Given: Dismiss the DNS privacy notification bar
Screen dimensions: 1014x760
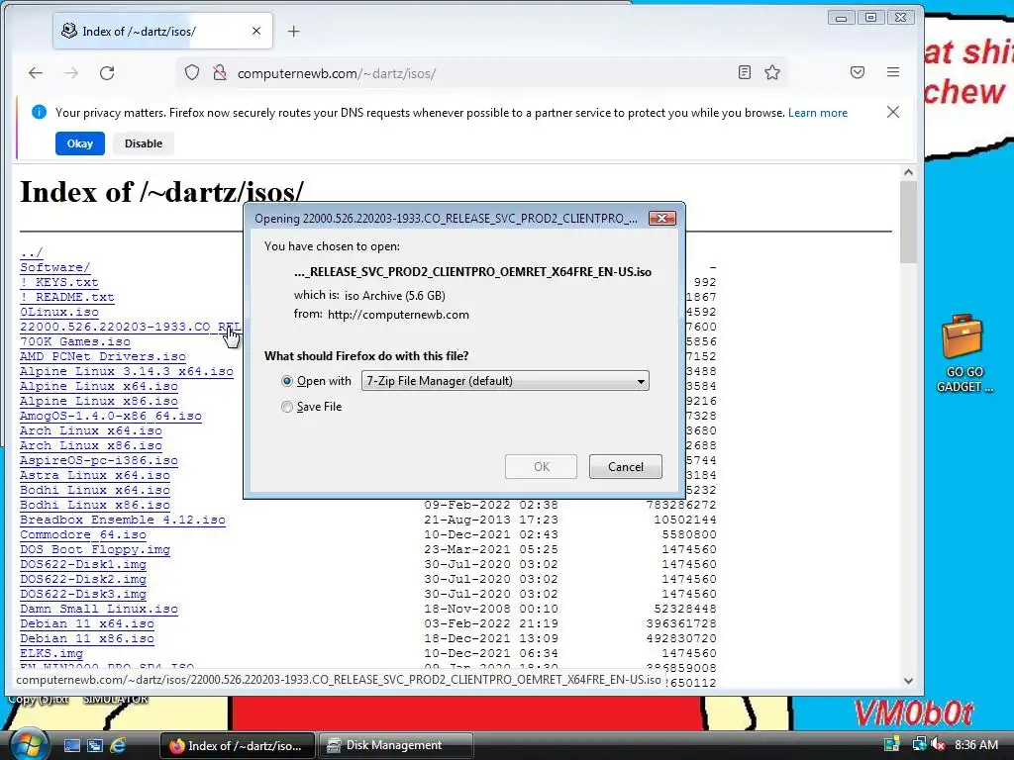Looking at the screenshot, I should click(x=893, y=112).
